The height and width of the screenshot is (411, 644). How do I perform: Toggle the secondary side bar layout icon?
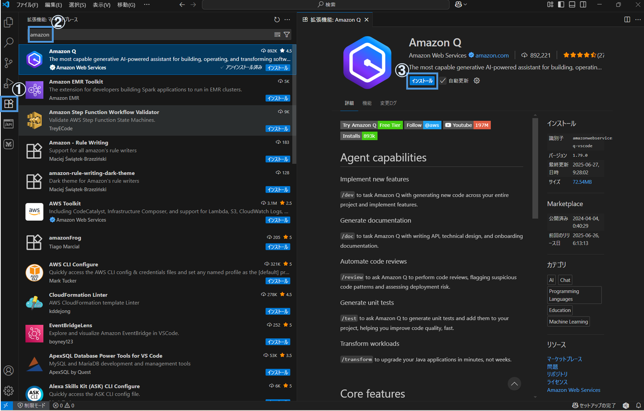click(x=583, y=5)
